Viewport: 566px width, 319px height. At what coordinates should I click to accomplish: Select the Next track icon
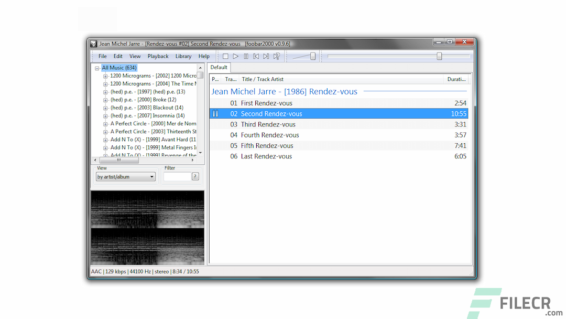(266, 56)
